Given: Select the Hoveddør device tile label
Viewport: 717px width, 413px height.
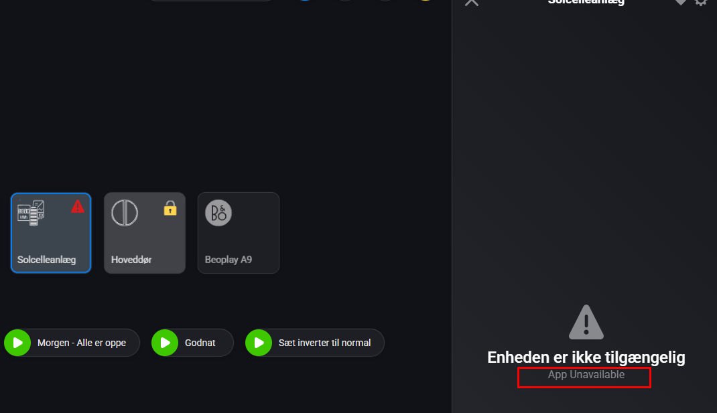Looking at the screenshot, I should tap(131, 260).
